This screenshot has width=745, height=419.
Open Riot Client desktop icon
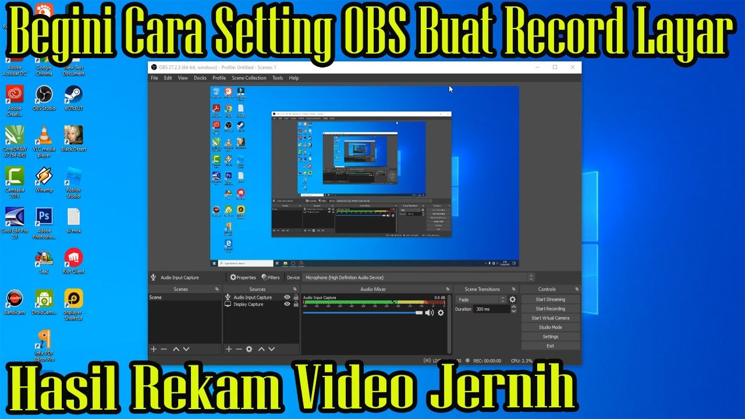click(73, 261)
